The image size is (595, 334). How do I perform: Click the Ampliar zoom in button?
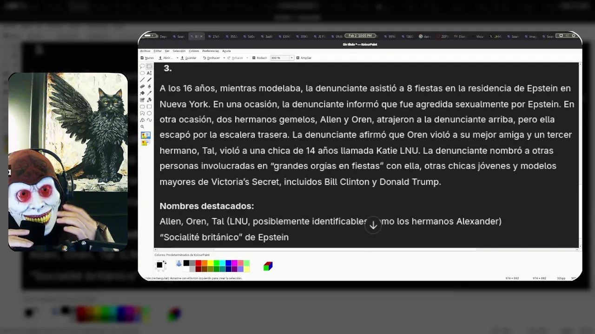pos(304,58)
